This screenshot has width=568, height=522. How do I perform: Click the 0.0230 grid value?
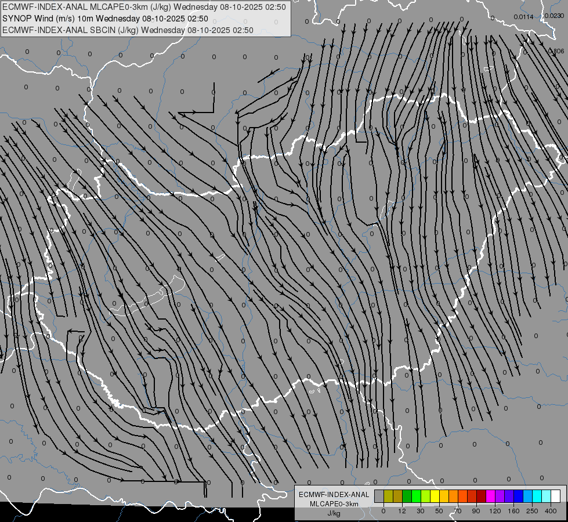(554, 16)
